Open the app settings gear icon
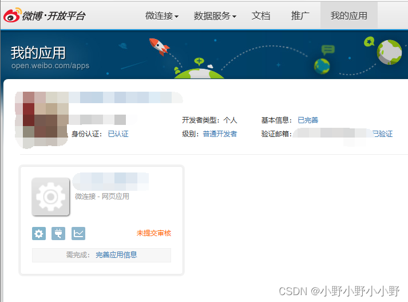 click(x=39, y=233)
